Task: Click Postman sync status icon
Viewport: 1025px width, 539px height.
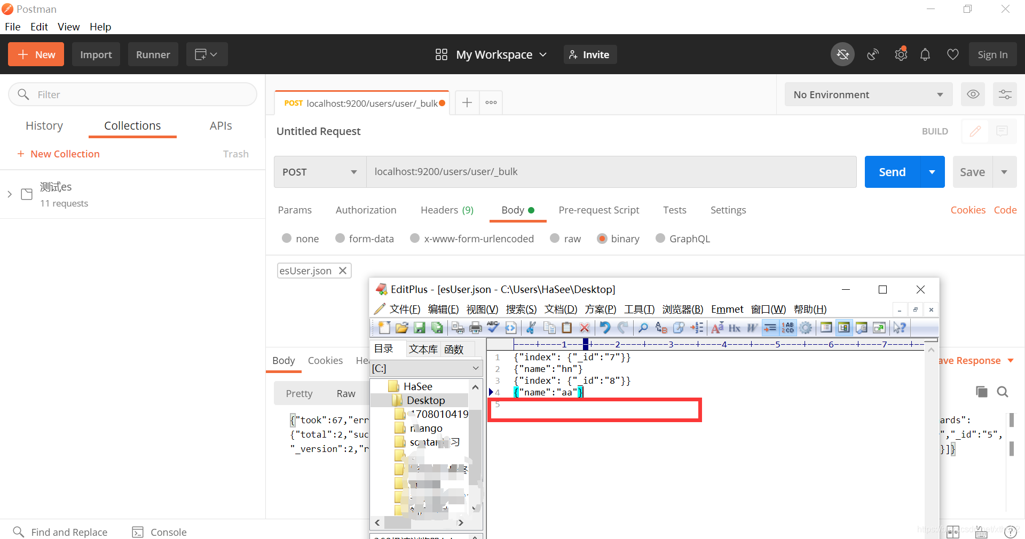Action: pos(842,54)
